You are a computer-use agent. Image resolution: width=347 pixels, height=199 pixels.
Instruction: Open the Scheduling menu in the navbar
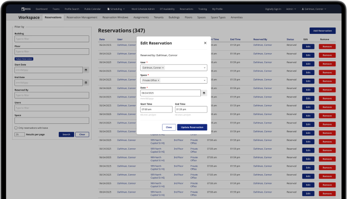[116, 9]
